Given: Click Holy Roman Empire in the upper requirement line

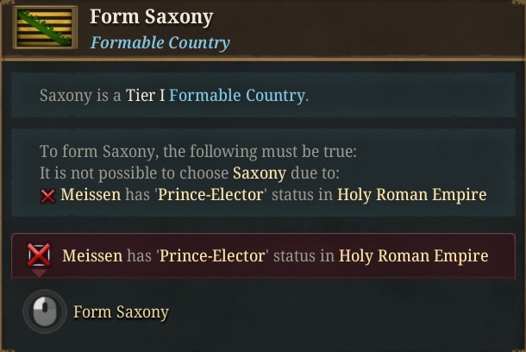Looking at the screenshot, I should point(411,195).
